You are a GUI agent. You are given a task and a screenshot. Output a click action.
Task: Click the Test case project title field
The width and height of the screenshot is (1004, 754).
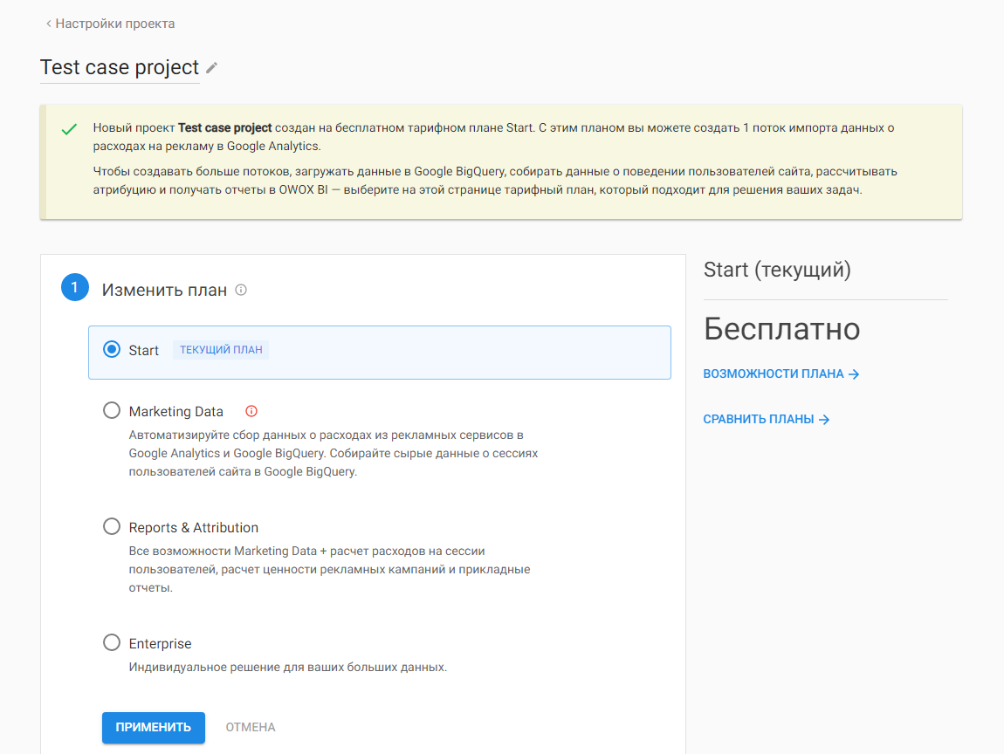point(120,67)
